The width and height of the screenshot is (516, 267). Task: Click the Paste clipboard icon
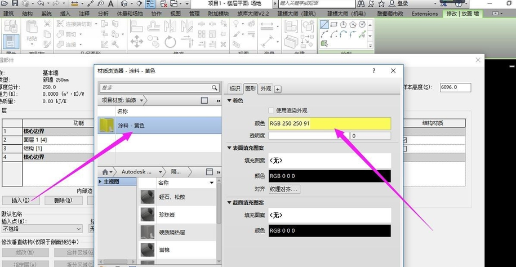pyautogui.click(x=32, y=27)
